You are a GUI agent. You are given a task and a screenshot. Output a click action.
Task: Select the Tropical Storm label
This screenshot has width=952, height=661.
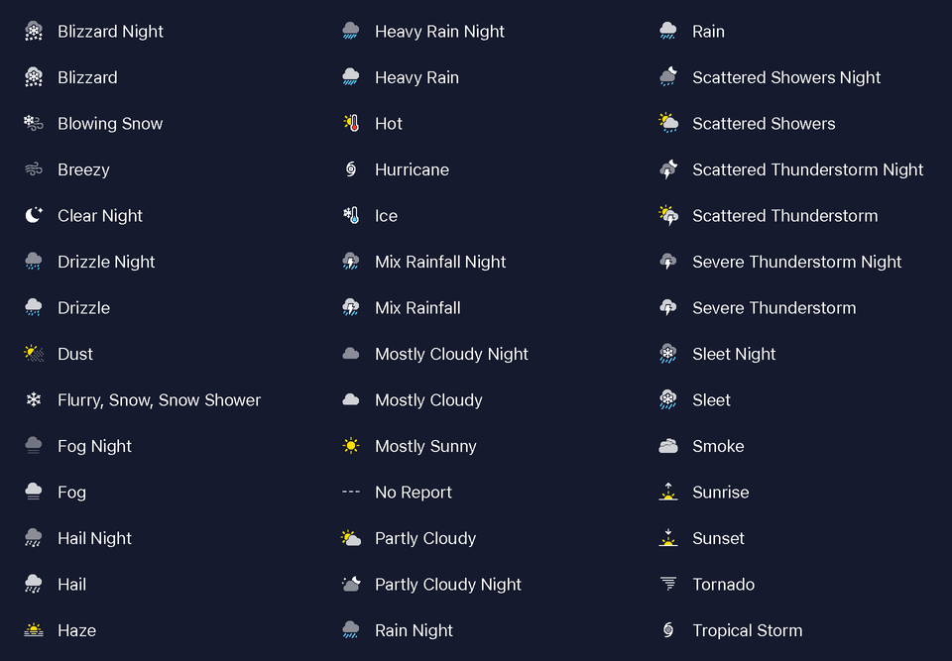748,630
